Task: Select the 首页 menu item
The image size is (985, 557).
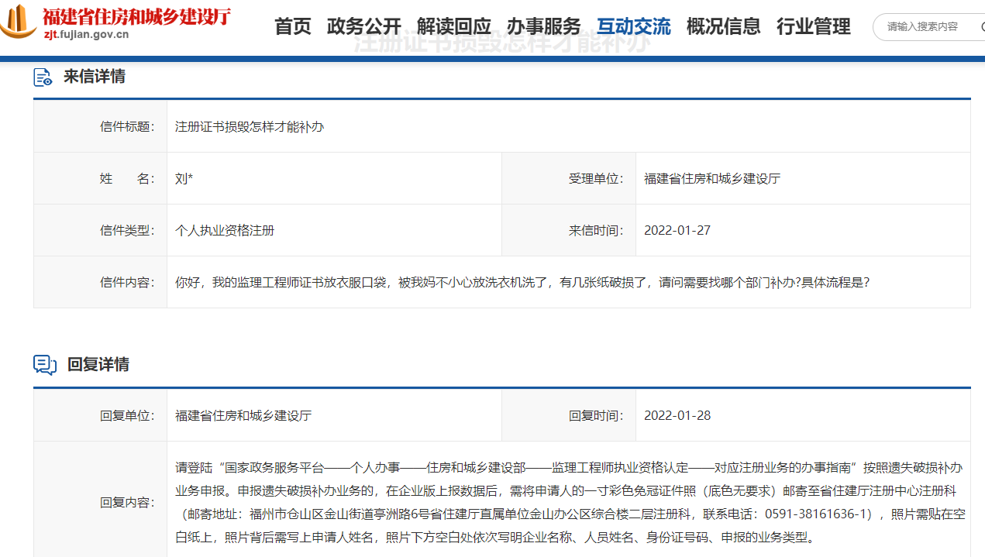Action: coord(291,26)
